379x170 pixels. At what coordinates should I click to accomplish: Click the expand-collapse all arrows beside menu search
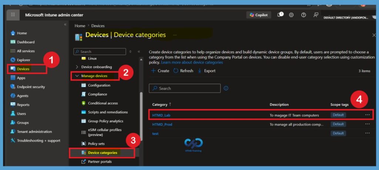coord(131,51)
